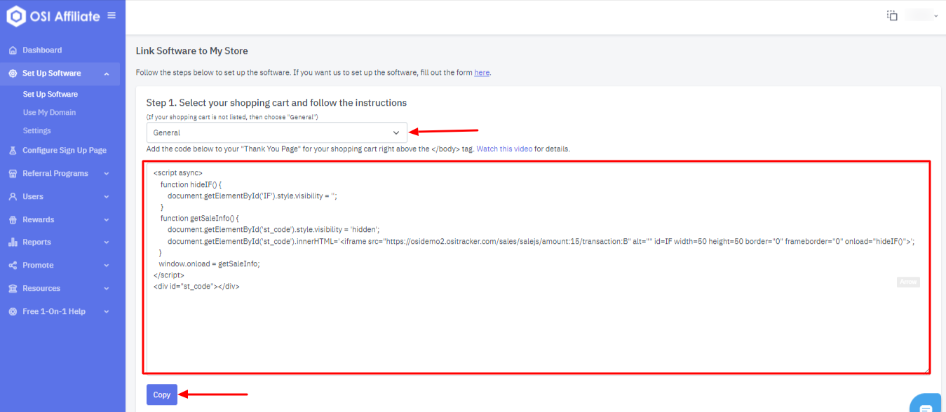The image size is (946, 412).
Task: Click the Set Up Software gear icon
Action: click(13, 74)
